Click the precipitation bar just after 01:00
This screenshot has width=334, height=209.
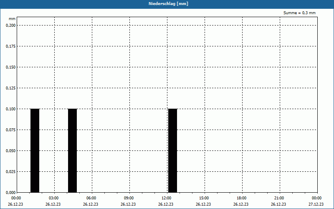point(35,150)
